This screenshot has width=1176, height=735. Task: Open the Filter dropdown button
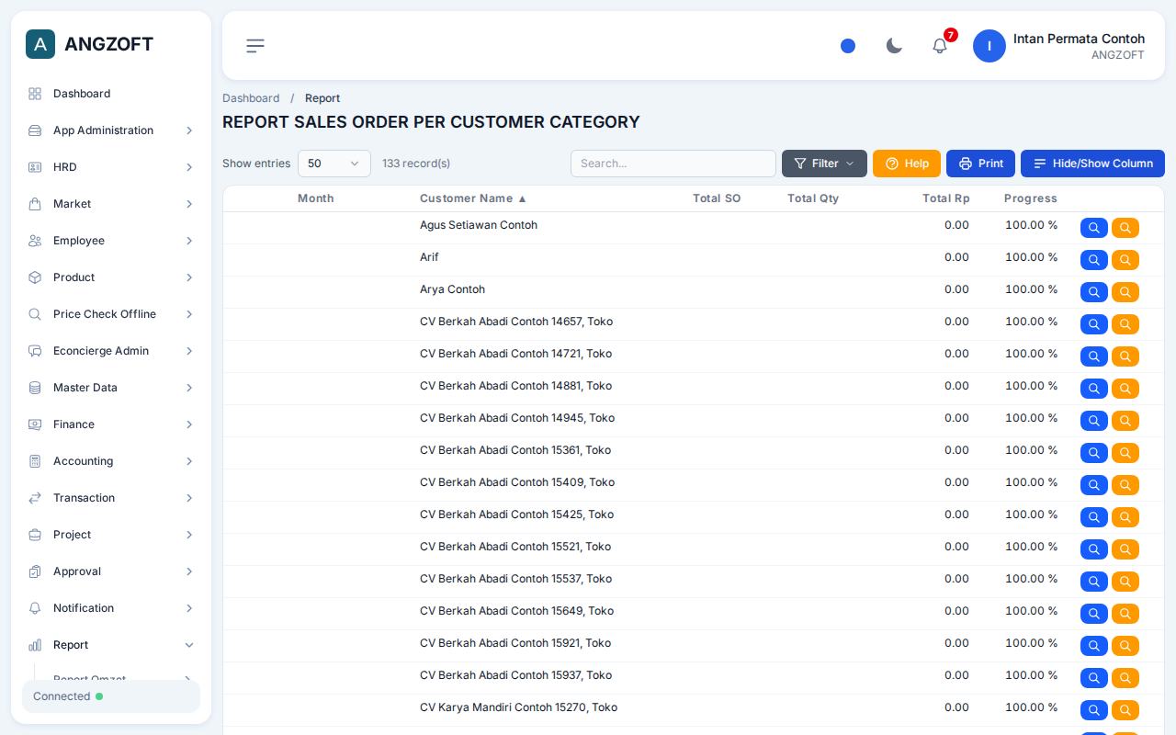[824, 164]
